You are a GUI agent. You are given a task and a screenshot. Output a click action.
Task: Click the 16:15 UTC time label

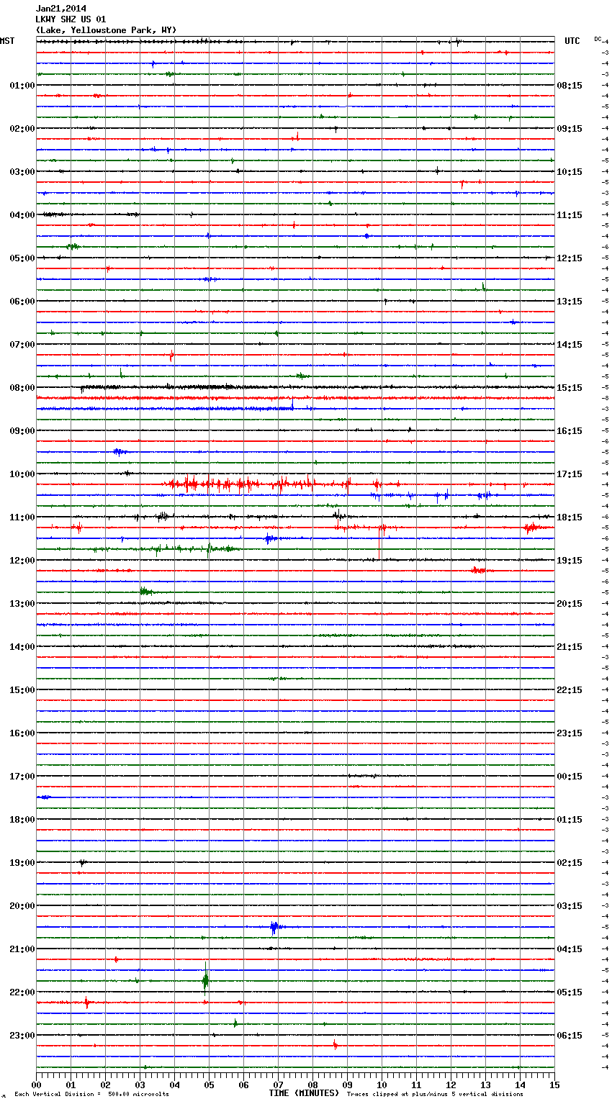tap(570, 431)
